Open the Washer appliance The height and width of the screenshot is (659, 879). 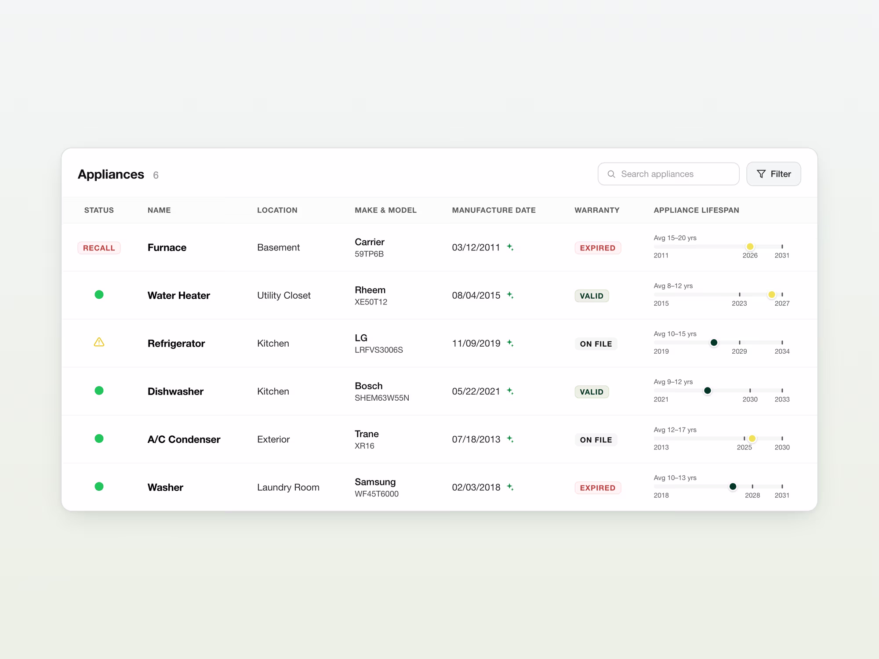pyautogui.click(x=165, y=487)
